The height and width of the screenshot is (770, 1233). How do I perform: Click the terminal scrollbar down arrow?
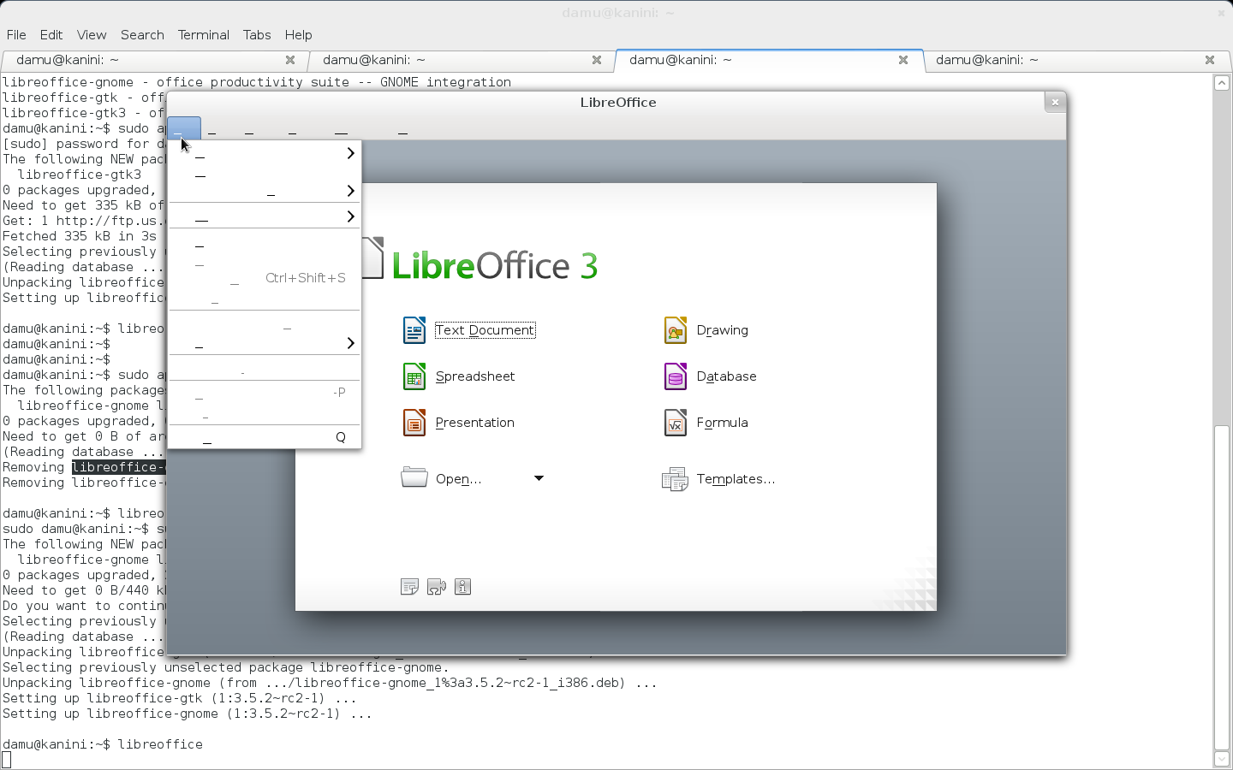tap(1221, 758)
